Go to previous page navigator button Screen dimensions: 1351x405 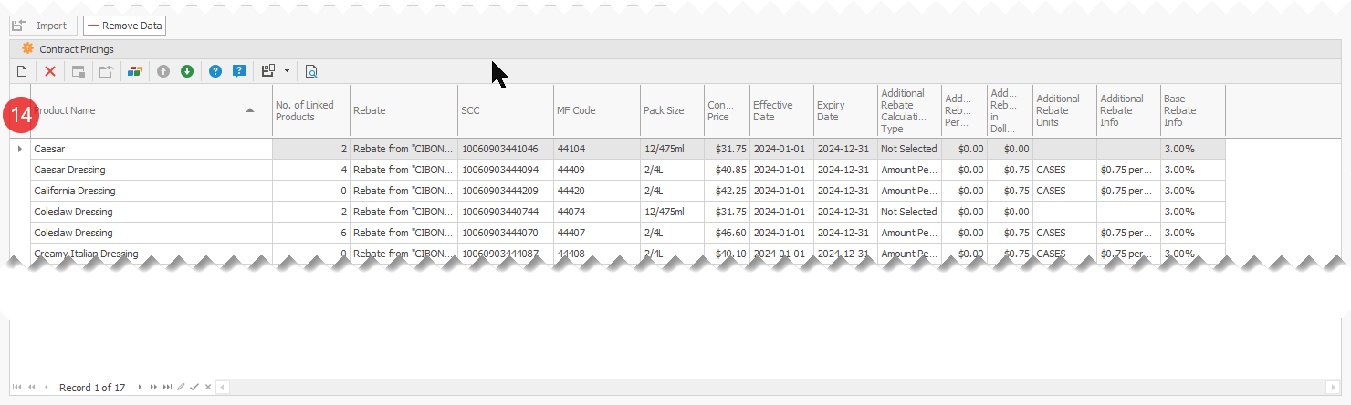(32, 388)
